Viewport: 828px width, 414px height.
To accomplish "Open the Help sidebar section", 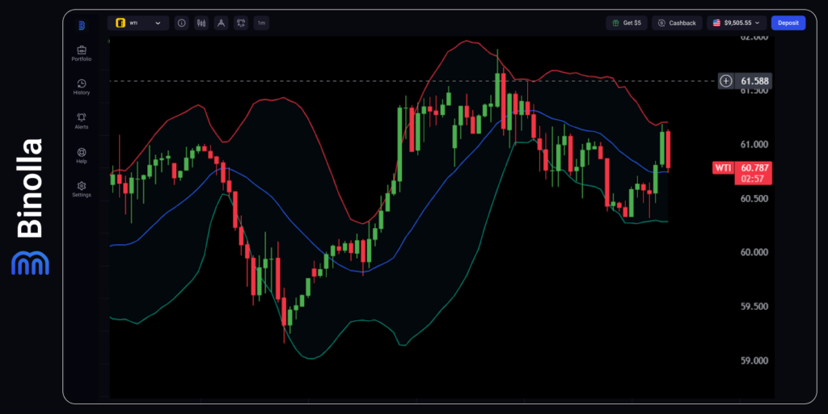I will 82,155.
